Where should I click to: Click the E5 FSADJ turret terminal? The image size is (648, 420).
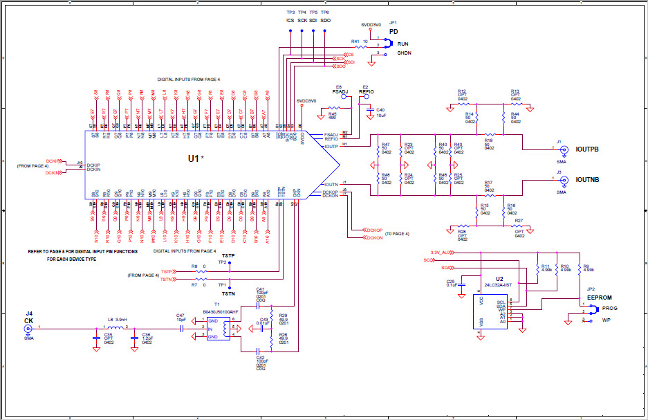click(344, 95)
